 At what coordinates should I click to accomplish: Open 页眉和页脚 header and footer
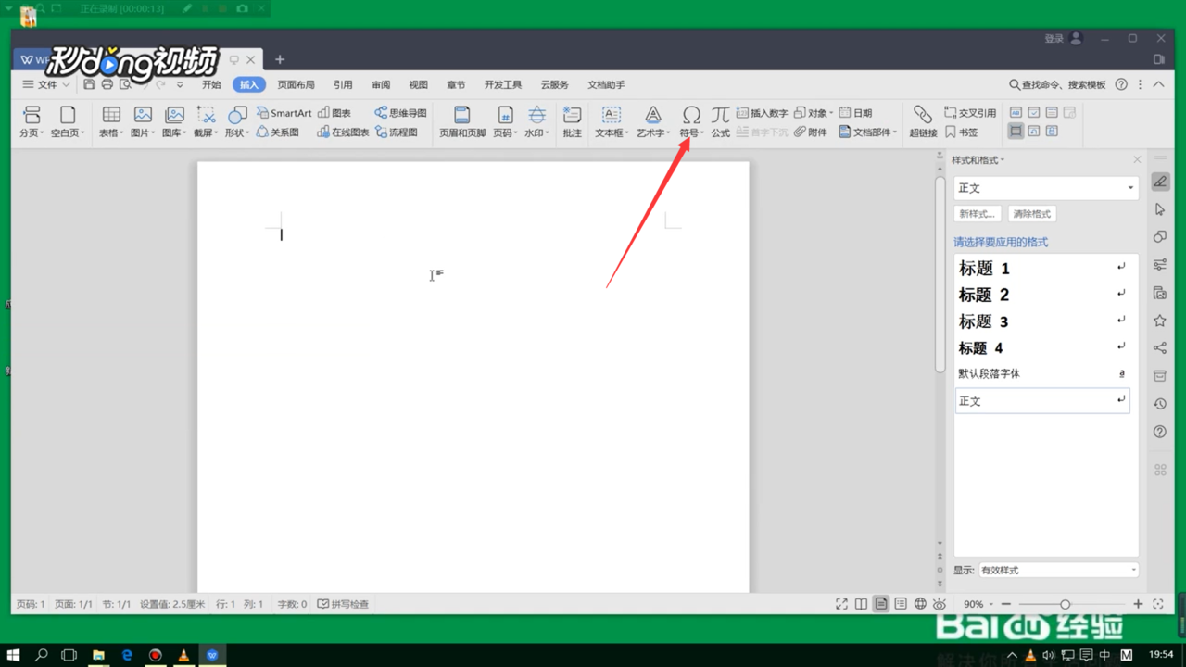(461, 121)
